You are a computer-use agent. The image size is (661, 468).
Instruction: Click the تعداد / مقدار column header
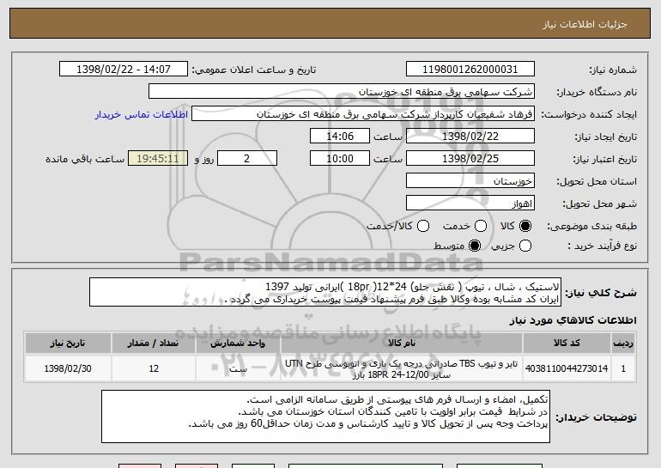click(154, 343)
